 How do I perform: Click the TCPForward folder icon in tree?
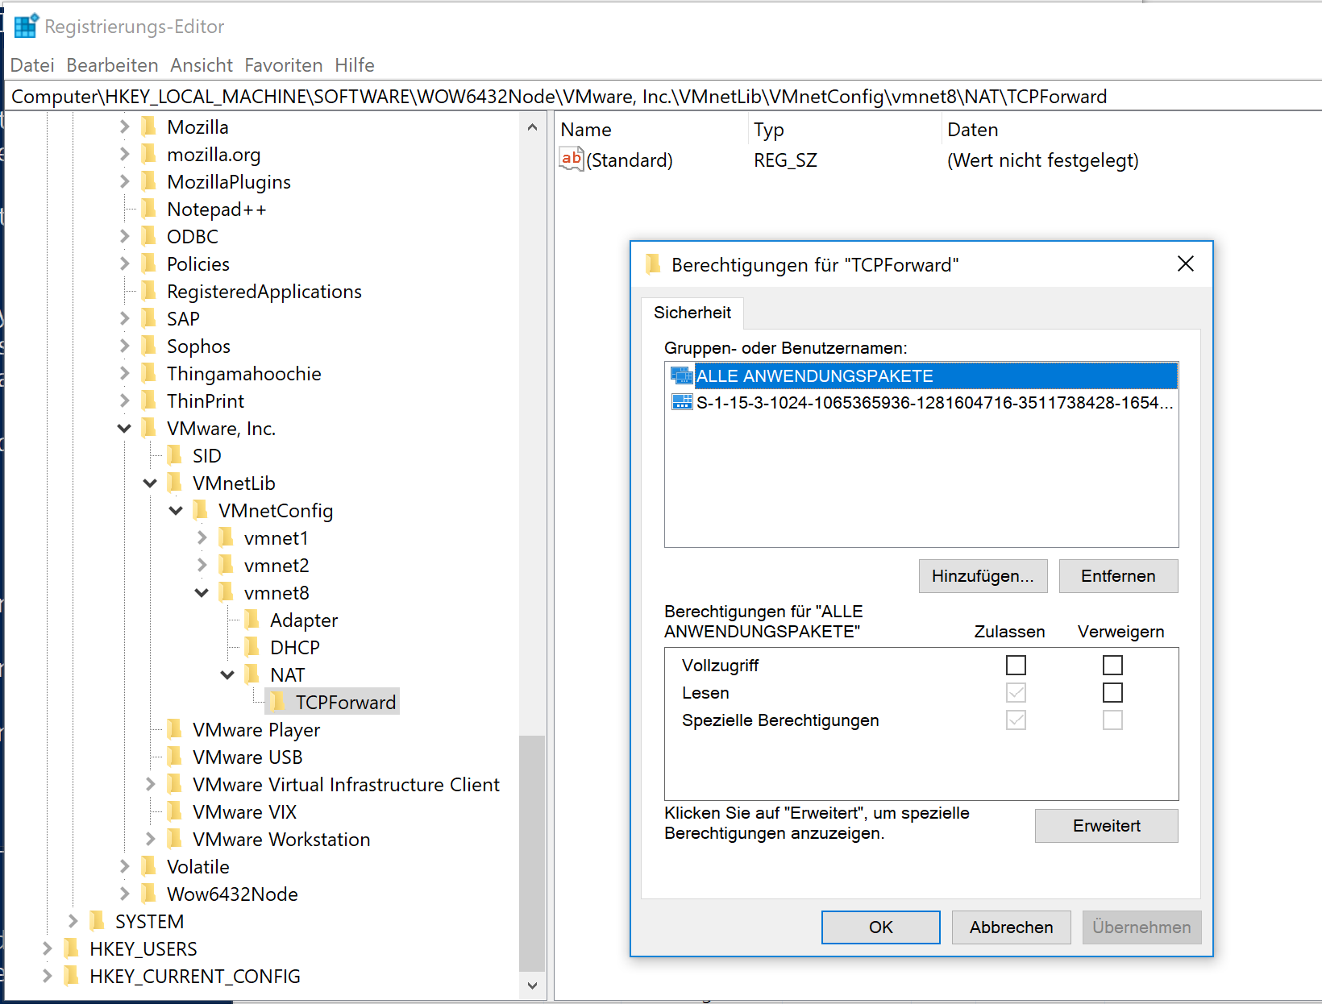pos(277,703)
